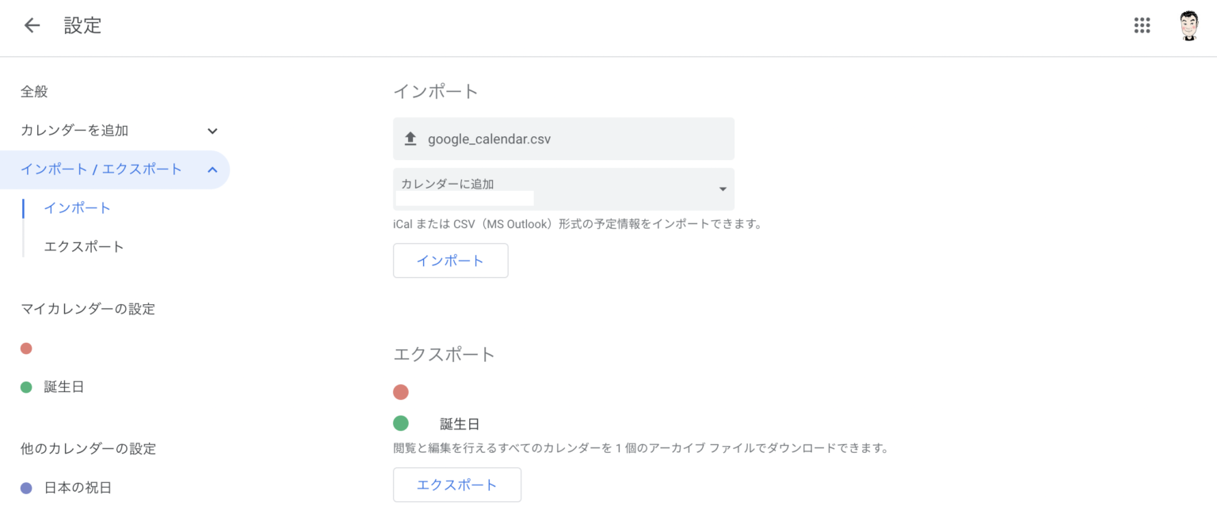Click the green circle beside 誕生日 in export list
Screen dimensions: 1217x529
(401, 424)
